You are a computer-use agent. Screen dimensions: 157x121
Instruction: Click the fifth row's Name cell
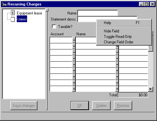coord(95,65)
